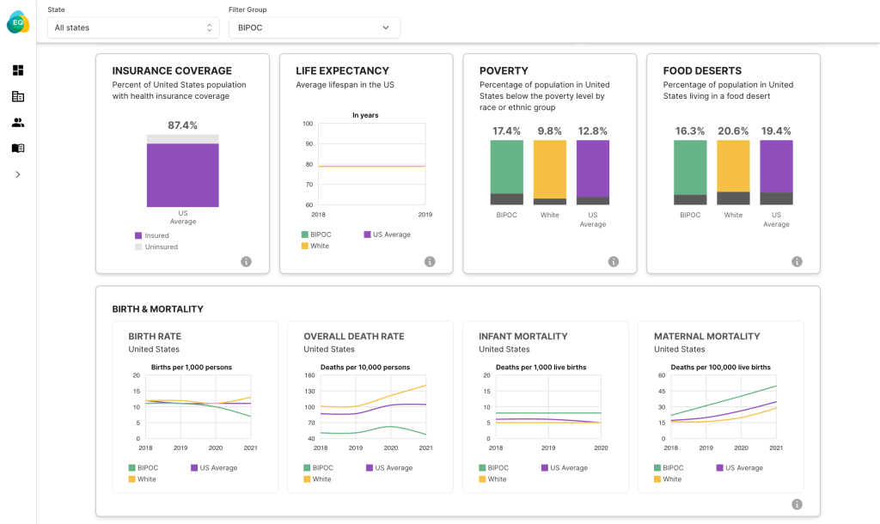Click info icon on Life Expectancy card
The width and height of the screenshot is (880, 524).
[430, 261]
